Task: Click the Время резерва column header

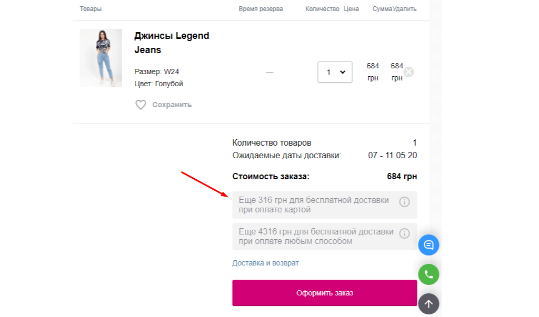Action: pyautogui.click(x=261, y=9)
